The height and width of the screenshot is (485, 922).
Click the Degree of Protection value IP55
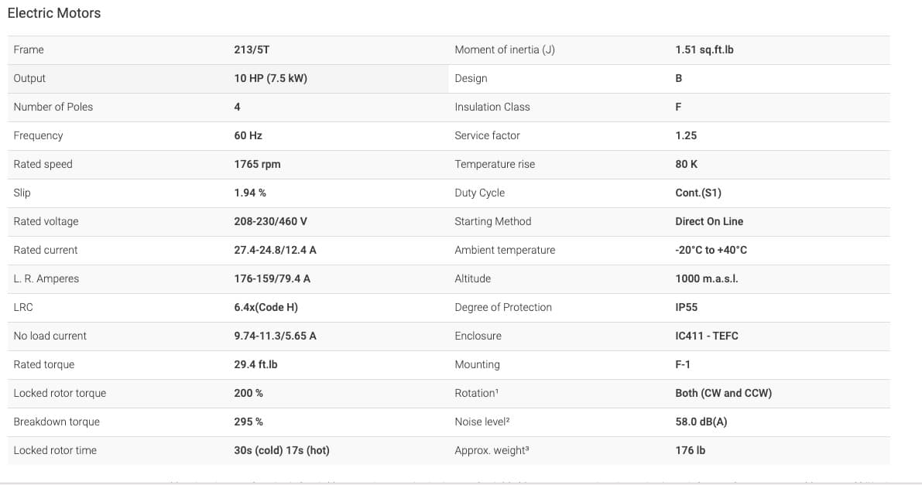(686, 307)
